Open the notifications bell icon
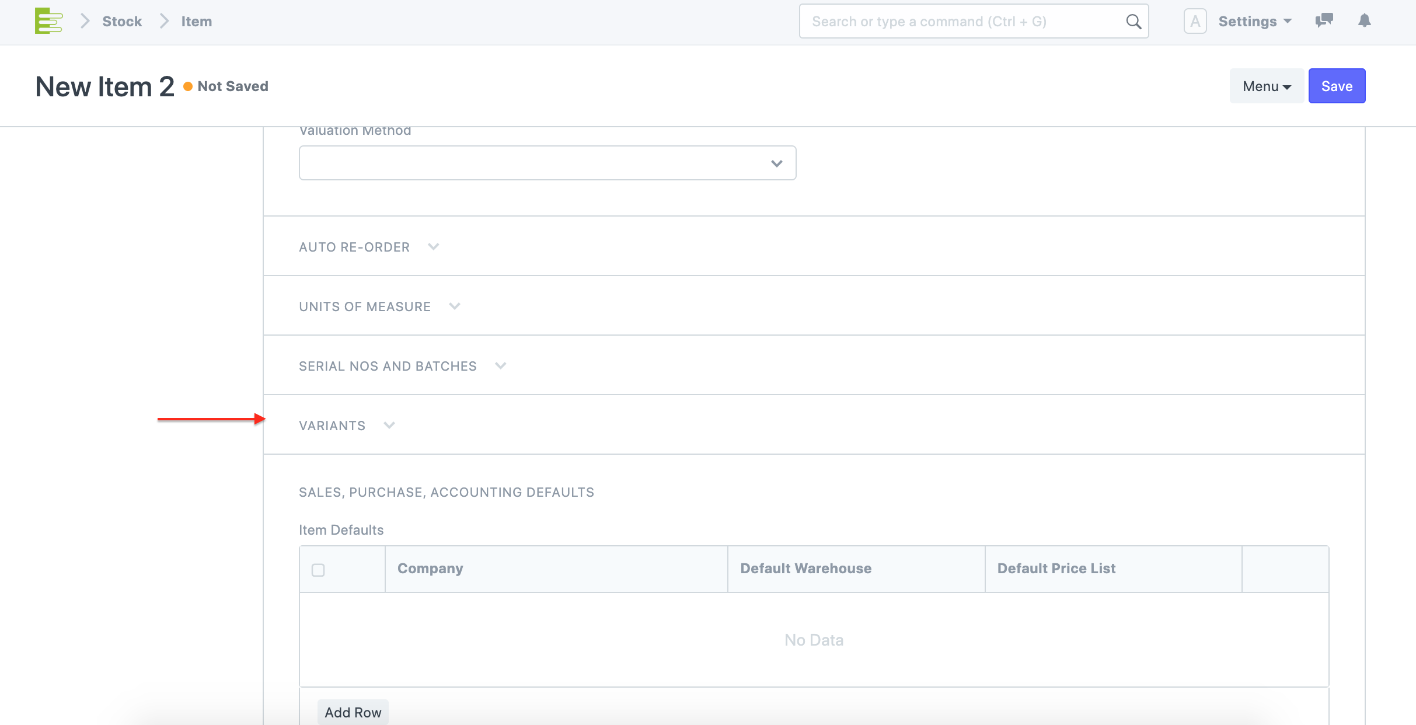 point(1364,21)
